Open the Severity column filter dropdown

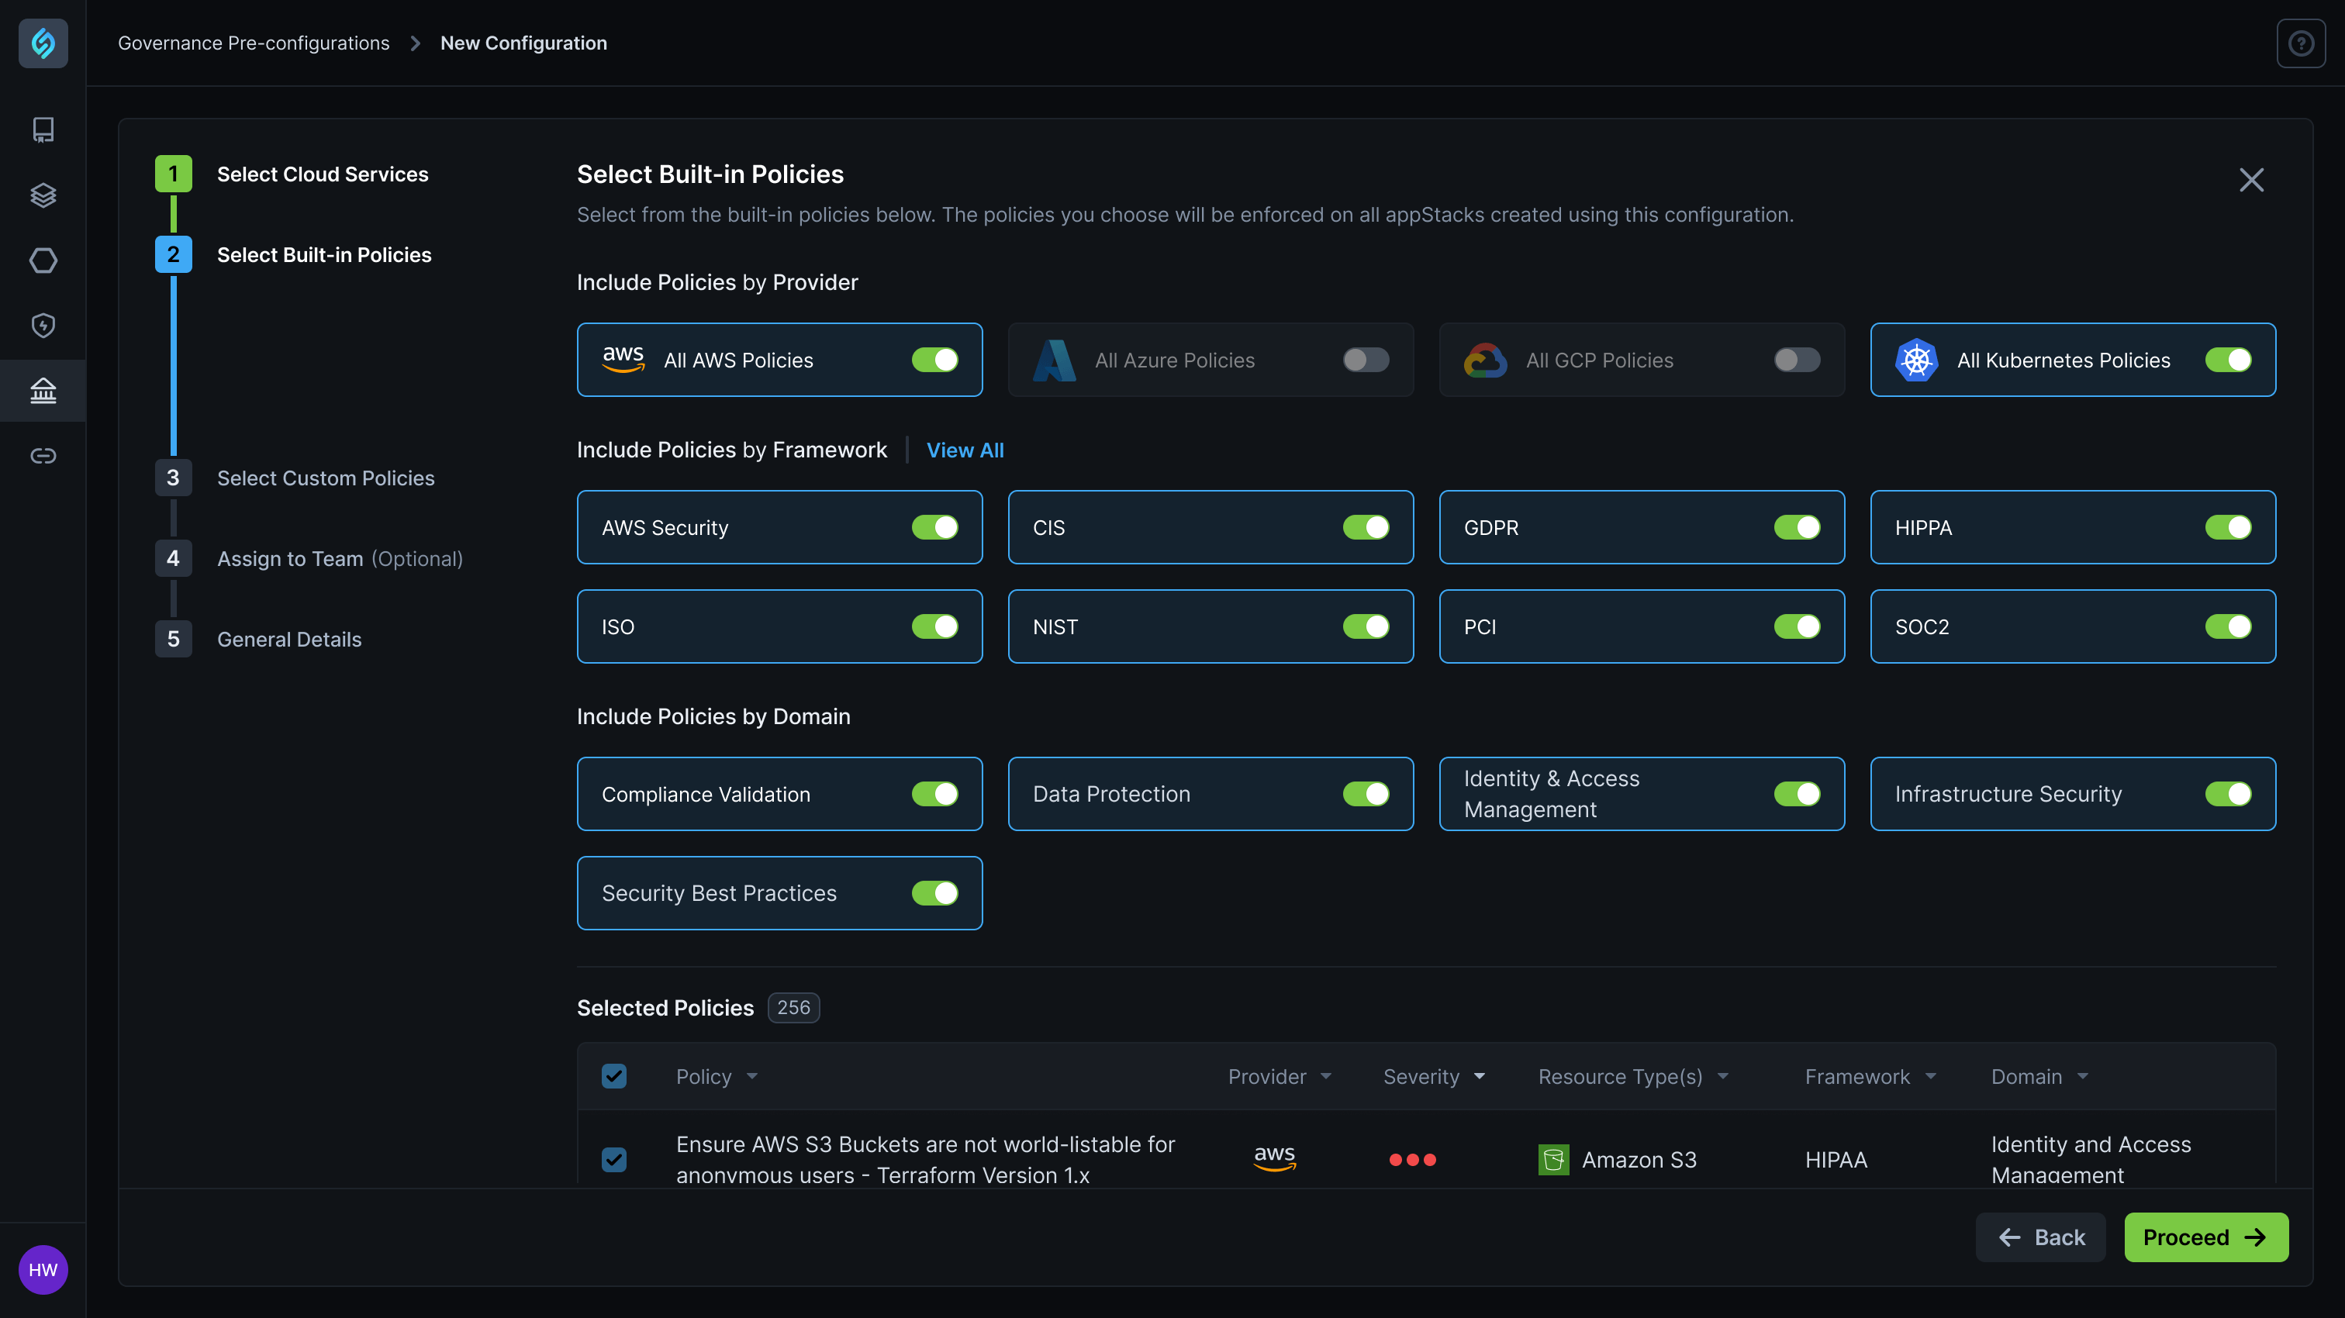tap(1480, 1076)
